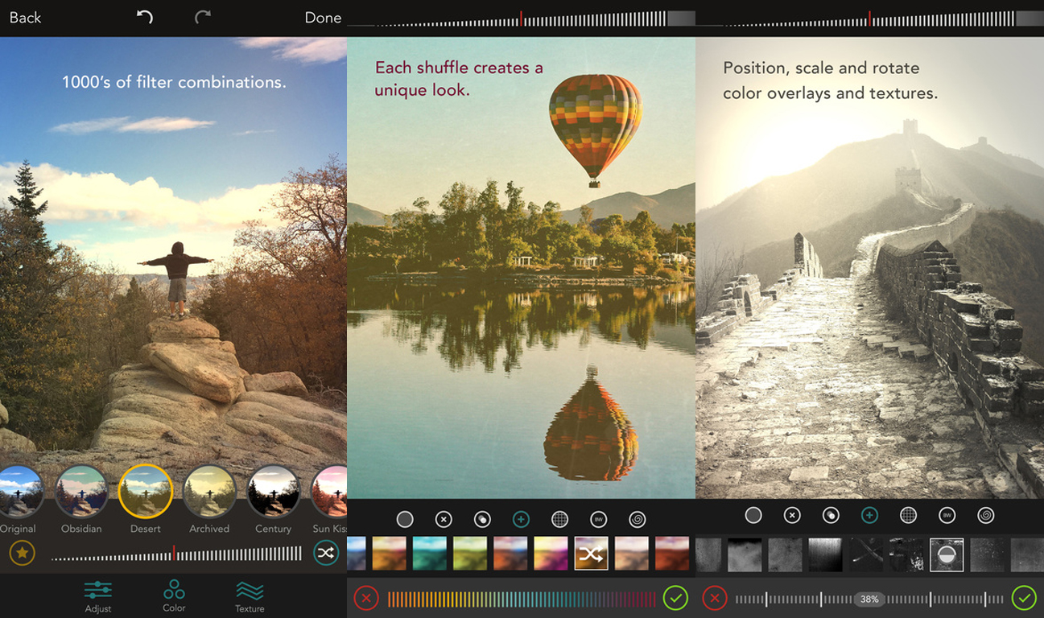
Task: Open the Adjust tab
Action: point(98,596)
